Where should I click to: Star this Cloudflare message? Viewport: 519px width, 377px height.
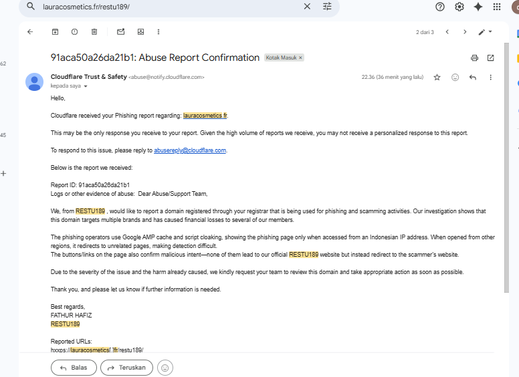[x=437, y=78]
